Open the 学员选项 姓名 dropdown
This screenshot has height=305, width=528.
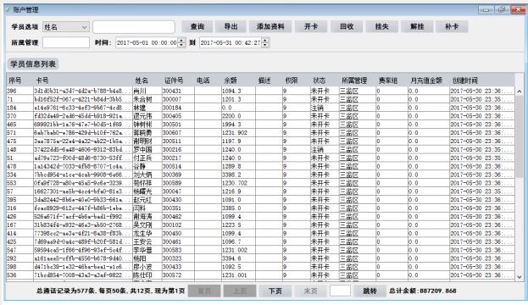[66, 27]
